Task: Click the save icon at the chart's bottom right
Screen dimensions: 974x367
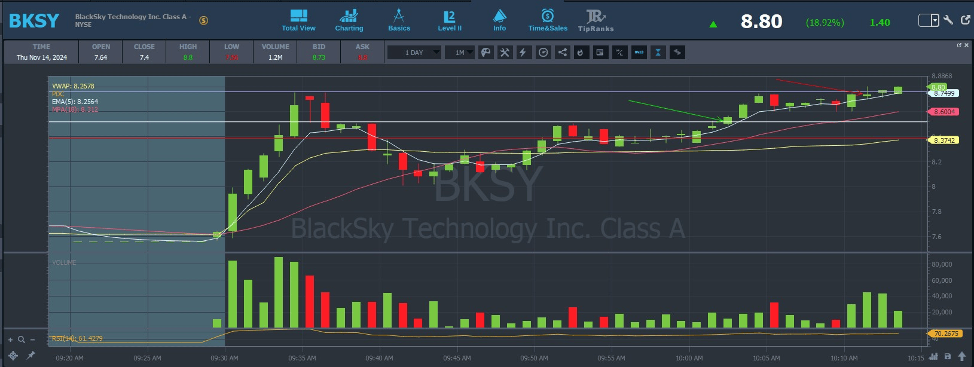Action: 947,357
